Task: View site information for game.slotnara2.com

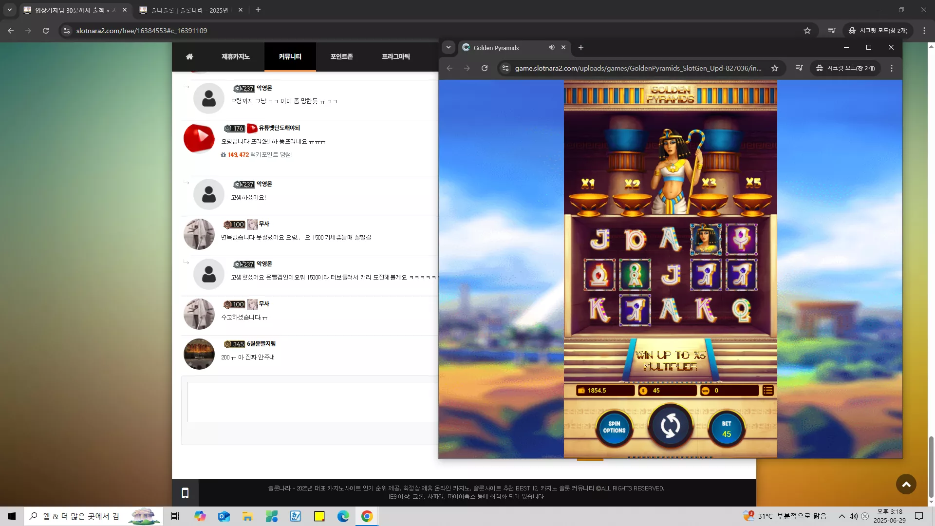Action: pos(505,68)
